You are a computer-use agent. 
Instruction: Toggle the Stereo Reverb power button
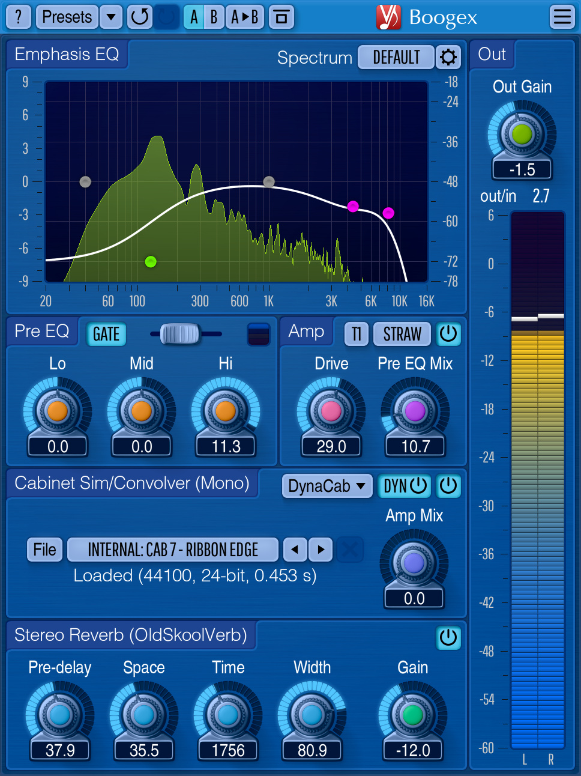tap(448, 637)
